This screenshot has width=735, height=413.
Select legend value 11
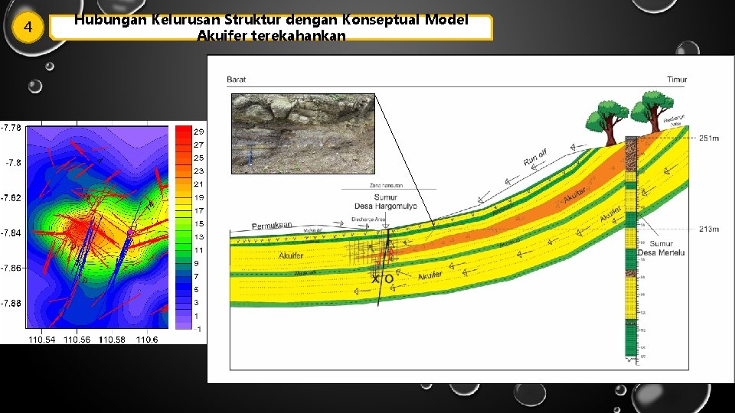click(199, 250)
